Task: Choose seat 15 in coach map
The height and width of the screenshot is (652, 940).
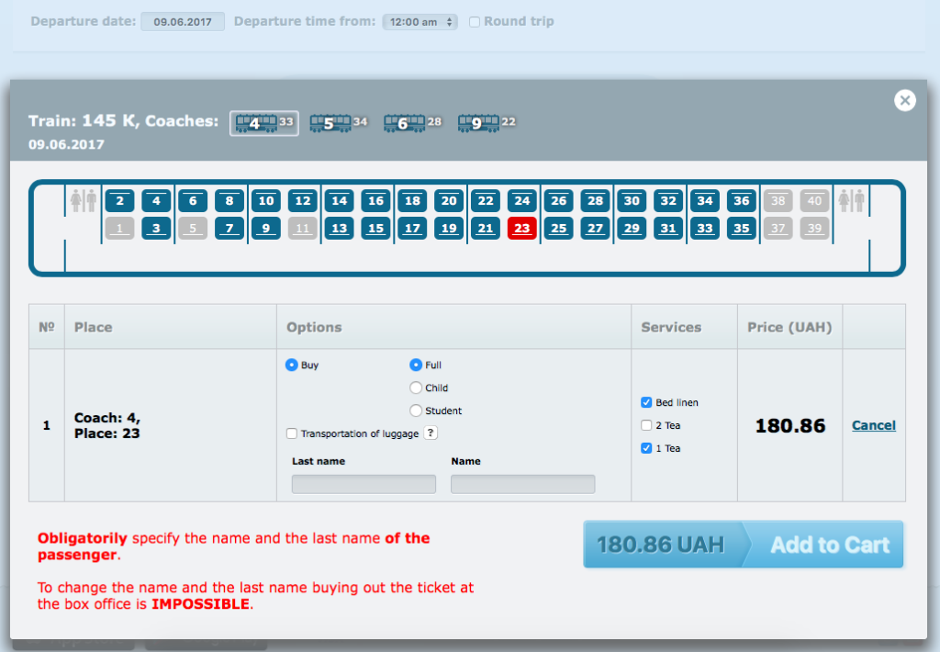Action: pyautogui.click(x=375, y=229)
